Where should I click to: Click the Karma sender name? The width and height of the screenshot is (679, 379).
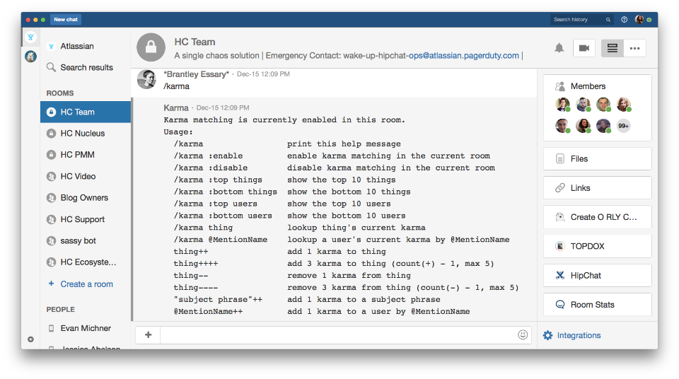pyautogui.click(x=176, y=108)
